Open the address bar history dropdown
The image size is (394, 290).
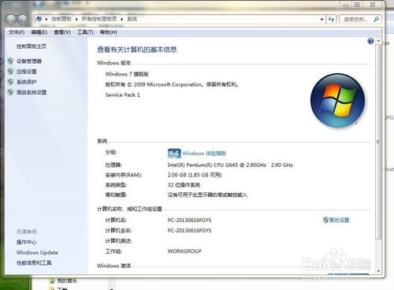tap(322, 19)
